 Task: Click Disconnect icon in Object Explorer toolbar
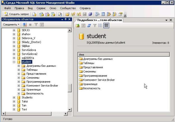point(25,25)
